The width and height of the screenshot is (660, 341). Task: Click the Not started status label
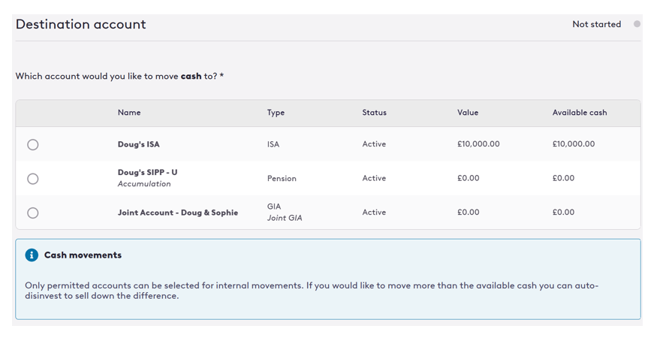tap(596, 24)
